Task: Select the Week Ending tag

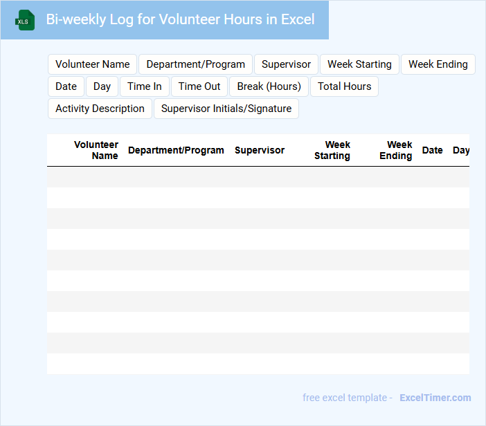Action: click(x=438, y=64)
